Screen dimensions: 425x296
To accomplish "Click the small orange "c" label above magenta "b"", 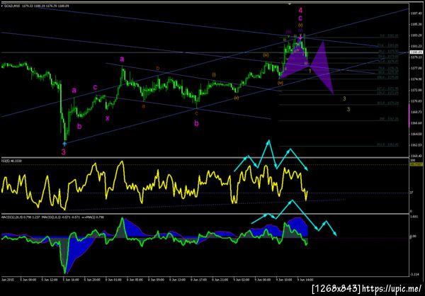I will coord(196,113).
